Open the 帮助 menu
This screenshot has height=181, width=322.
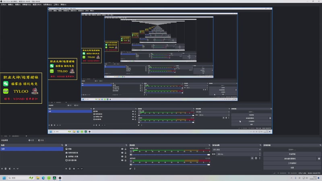63,4
